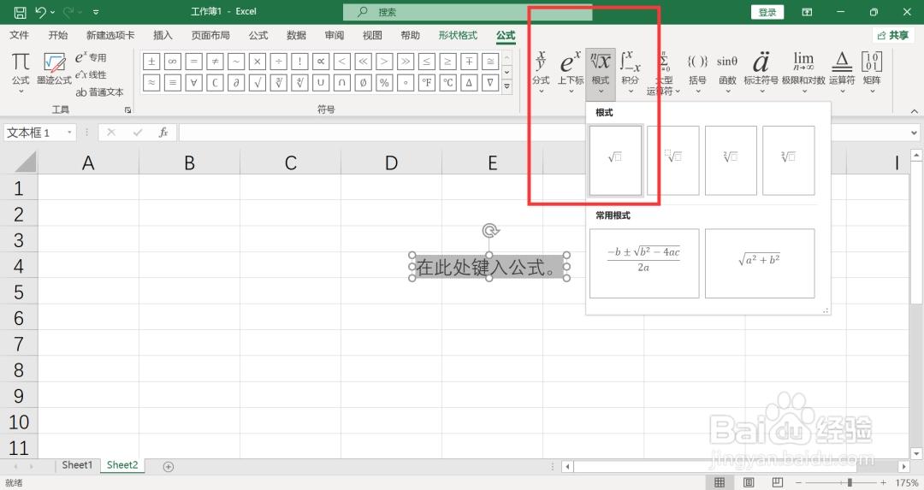The image size is (924, 490).
Task: Insert the minus-plus ∓ symbol
Action: point(469,62)
